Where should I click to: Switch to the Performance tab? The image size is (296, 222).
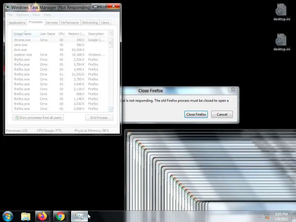[x=70, y=23]
